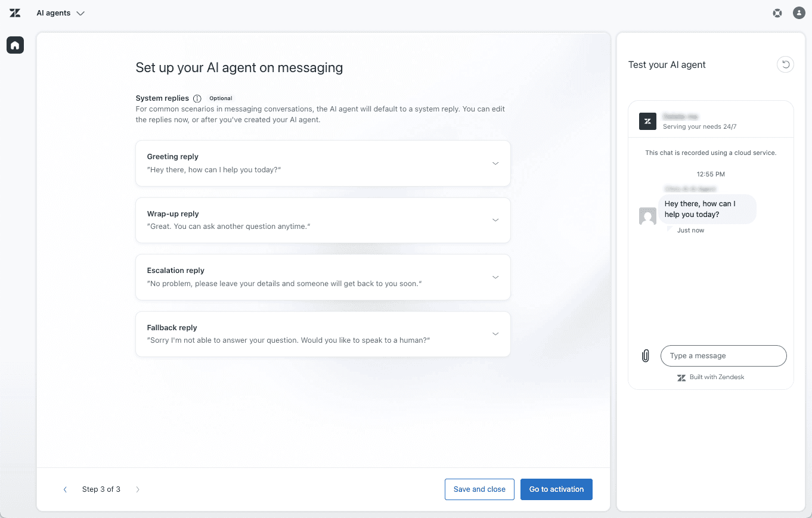Restart the test conversation
812x518 pixels.
786,64
